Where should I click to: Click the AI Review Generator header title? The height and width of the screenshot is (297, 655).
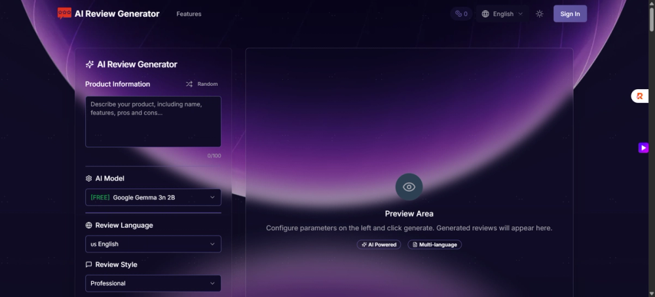click(117, 14)
